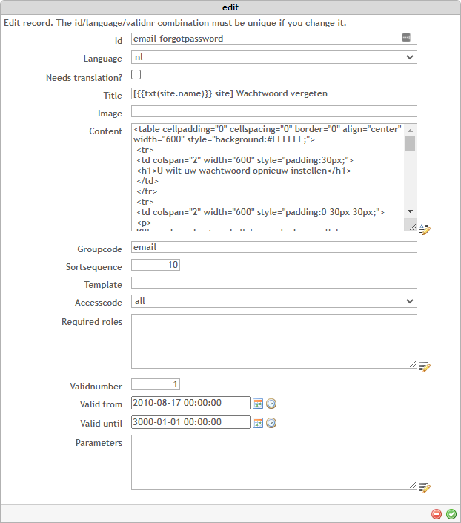461x523 pixels.
Task: Click the Valid from date field
Action: point(190,403)
